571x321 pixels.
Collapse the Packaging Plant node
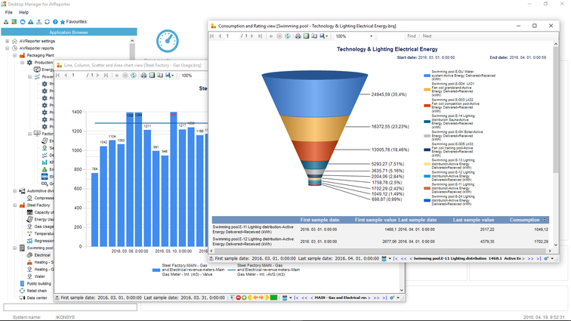tap(14, 55)
